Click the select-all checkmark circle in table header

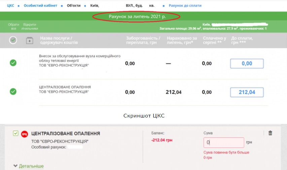coord(13,40)
